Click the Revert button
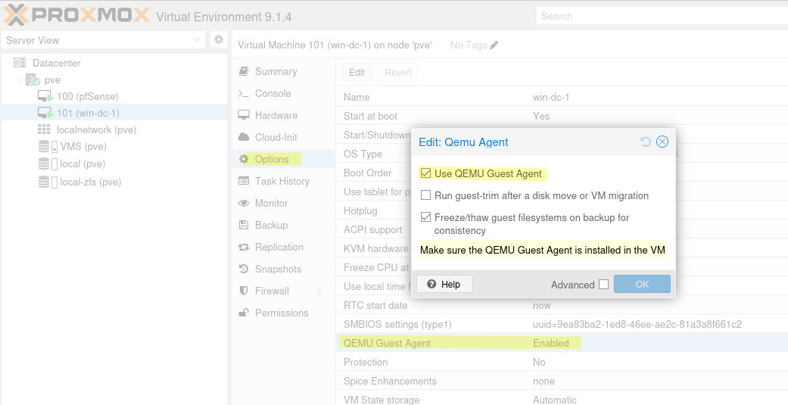Screen dimensions: 788x405 (x=397, y=73)
